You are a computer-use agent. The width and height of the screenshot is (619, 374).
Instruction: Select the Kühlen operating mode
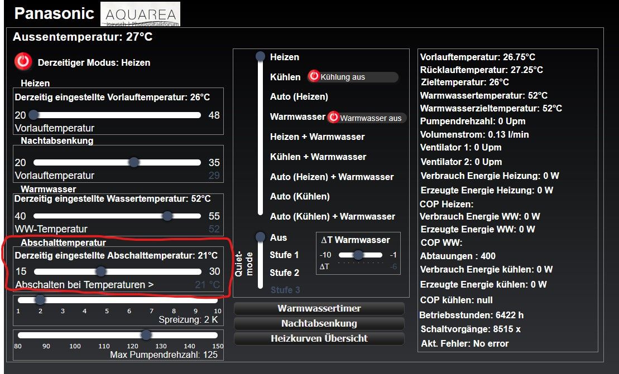[x=285, y=77]
